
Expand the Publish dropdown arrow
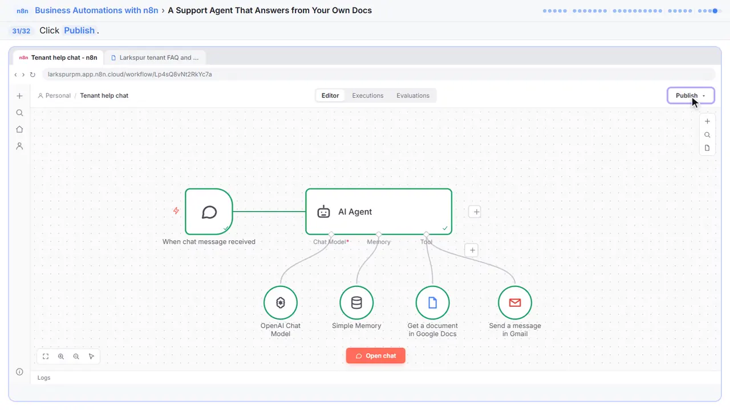click(704, 96)
